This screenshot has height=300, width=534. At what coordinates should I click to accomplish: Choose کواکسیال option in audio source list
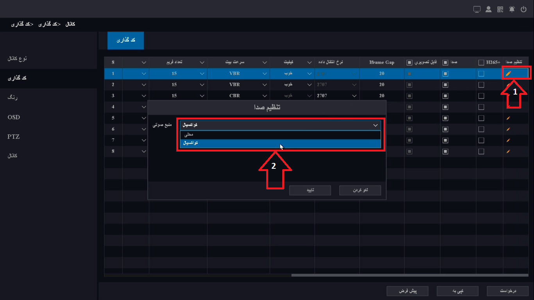(280, 143)
